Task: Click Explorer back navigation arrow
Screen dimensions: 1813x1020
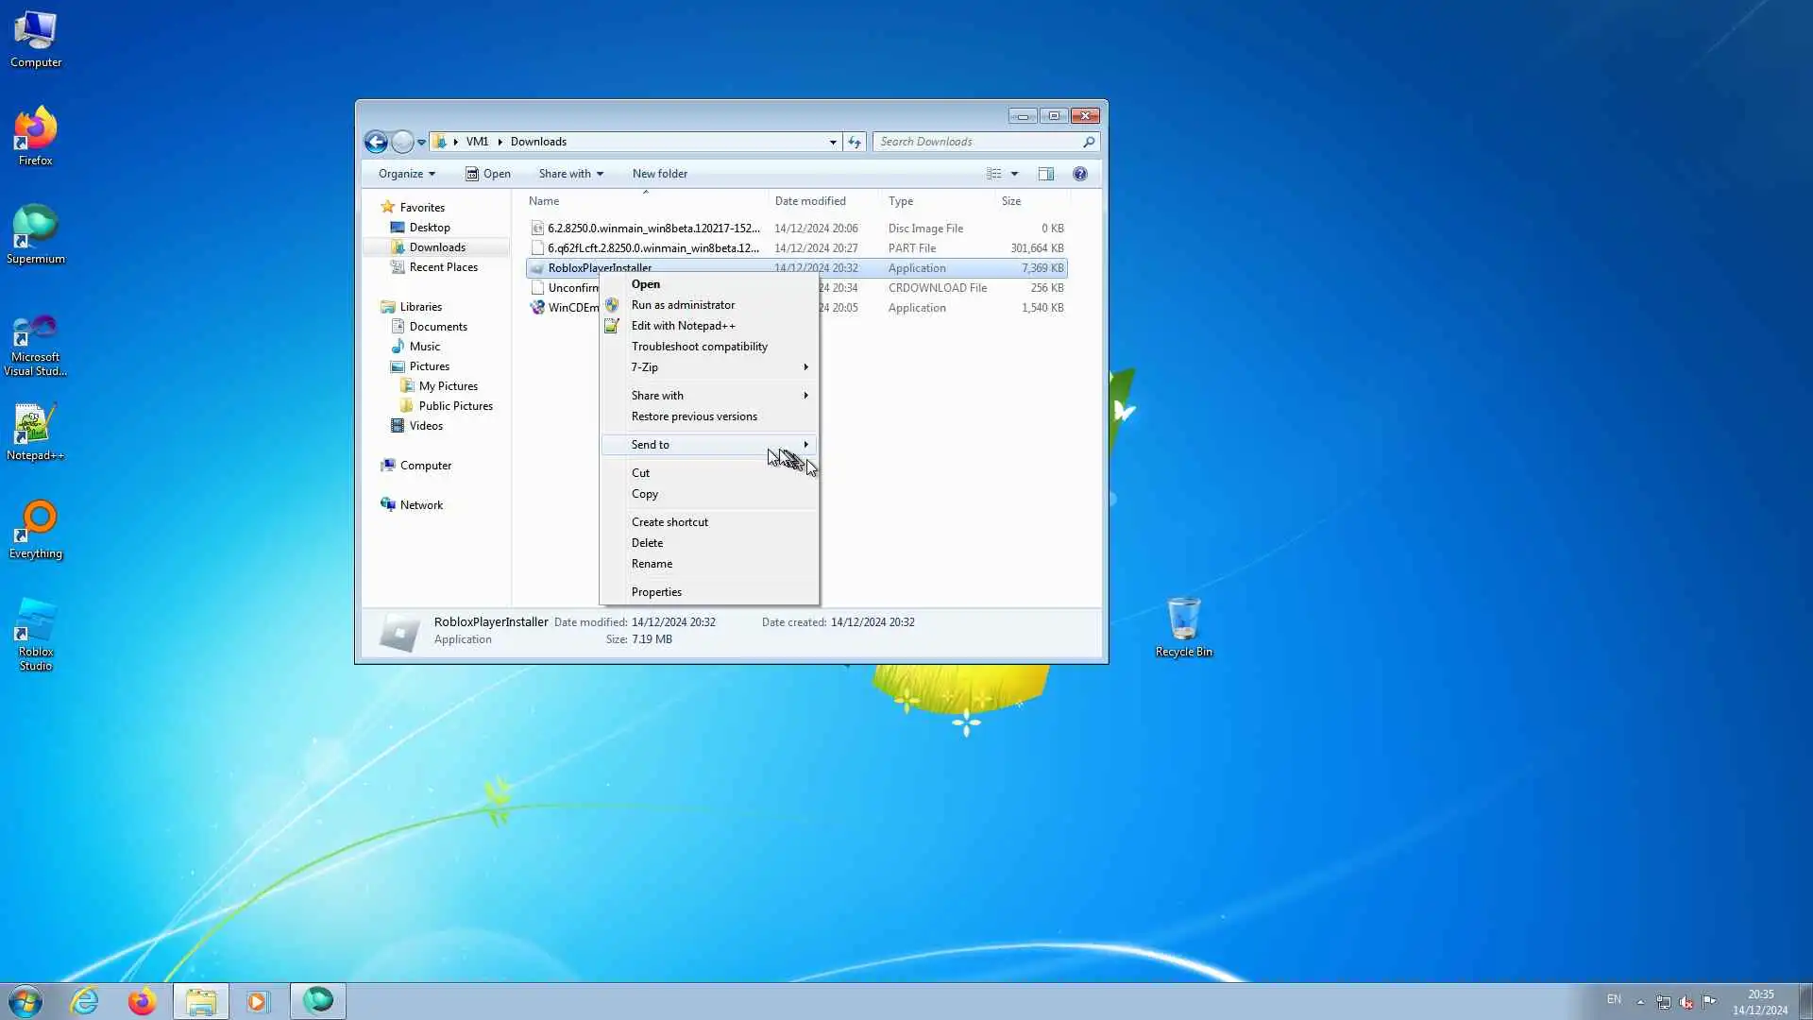Action: click(376, 142)
